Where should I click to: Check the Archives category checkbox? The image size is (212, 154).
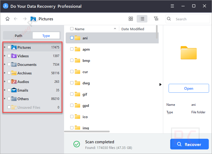coord(9,73)
